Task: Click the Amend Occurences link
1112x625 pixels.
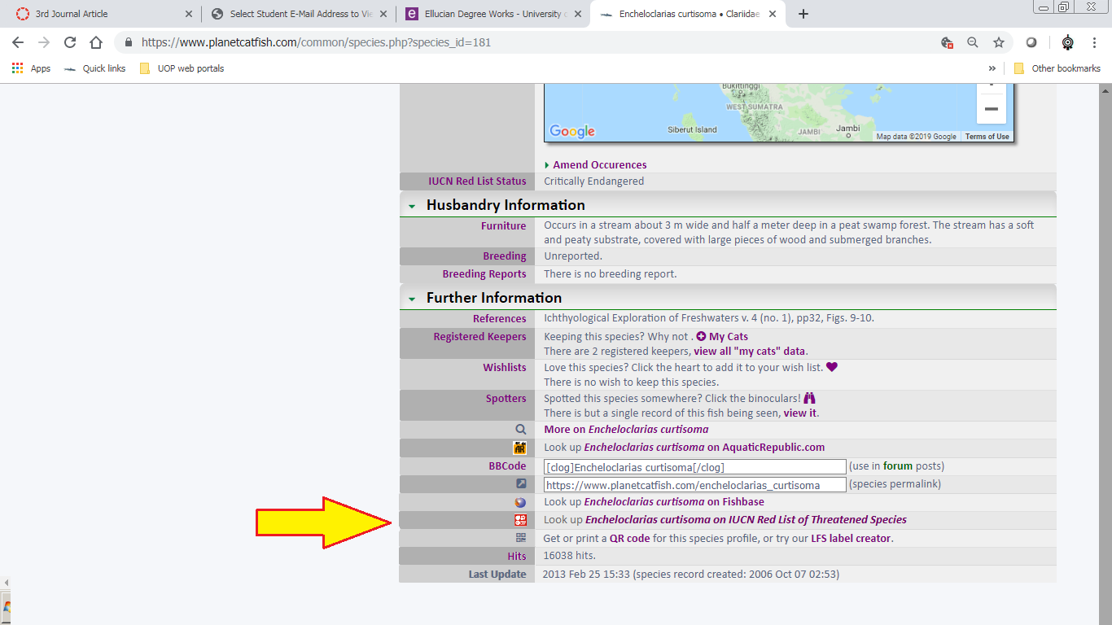Action: (x=600, y=164)
